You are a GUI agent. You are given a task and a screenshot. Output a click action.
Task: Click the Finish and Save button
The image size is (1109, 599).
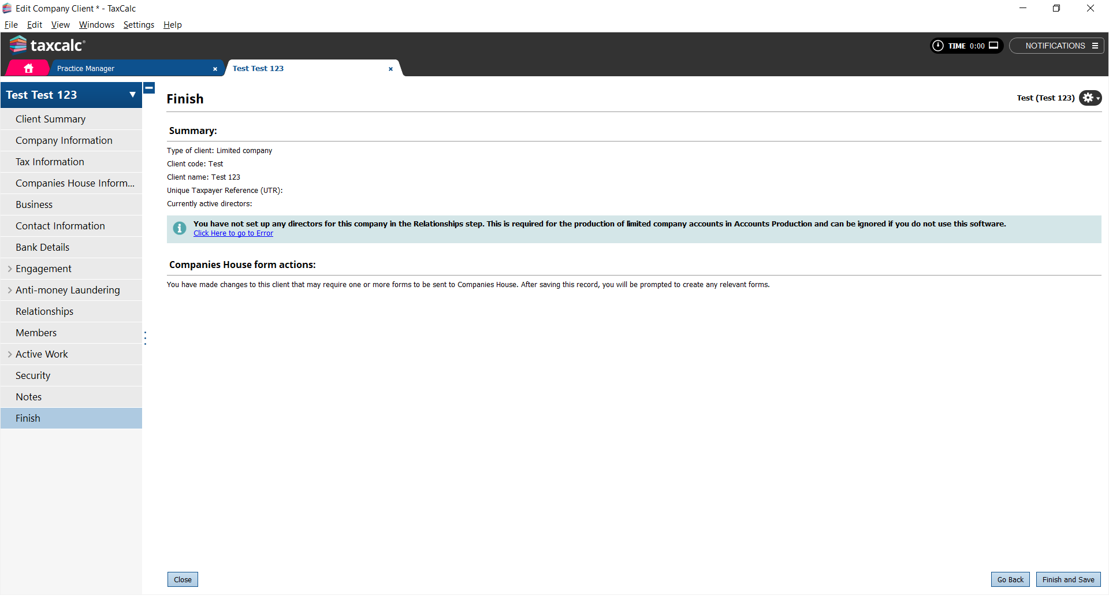pyautogui.click(x=1068, y=579)
